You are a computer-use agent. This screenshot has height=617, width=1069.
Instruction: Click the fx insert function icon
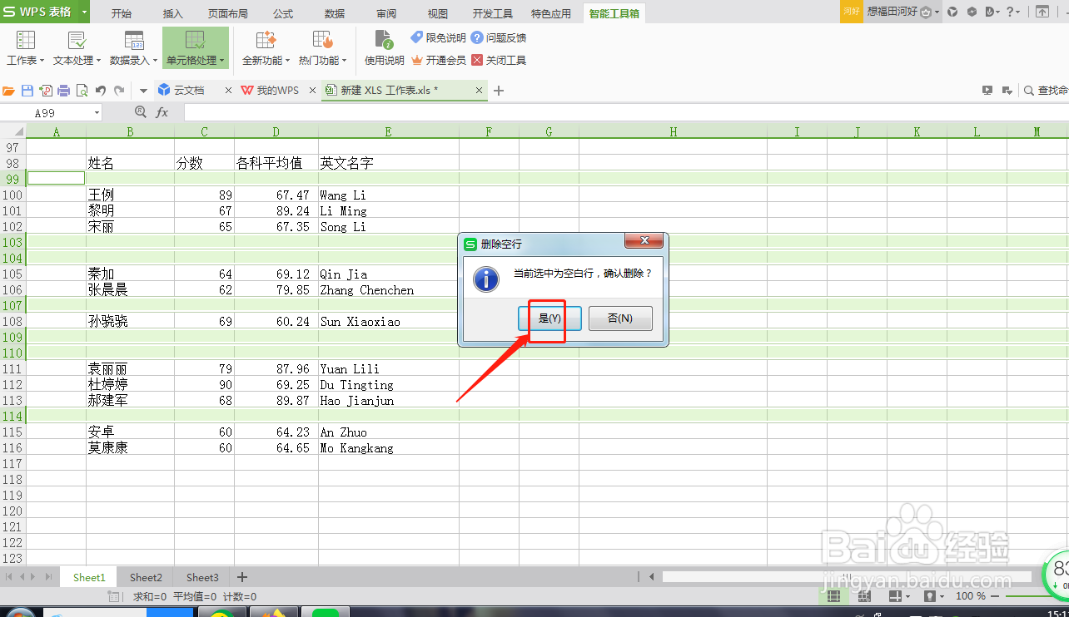(162, 112)
